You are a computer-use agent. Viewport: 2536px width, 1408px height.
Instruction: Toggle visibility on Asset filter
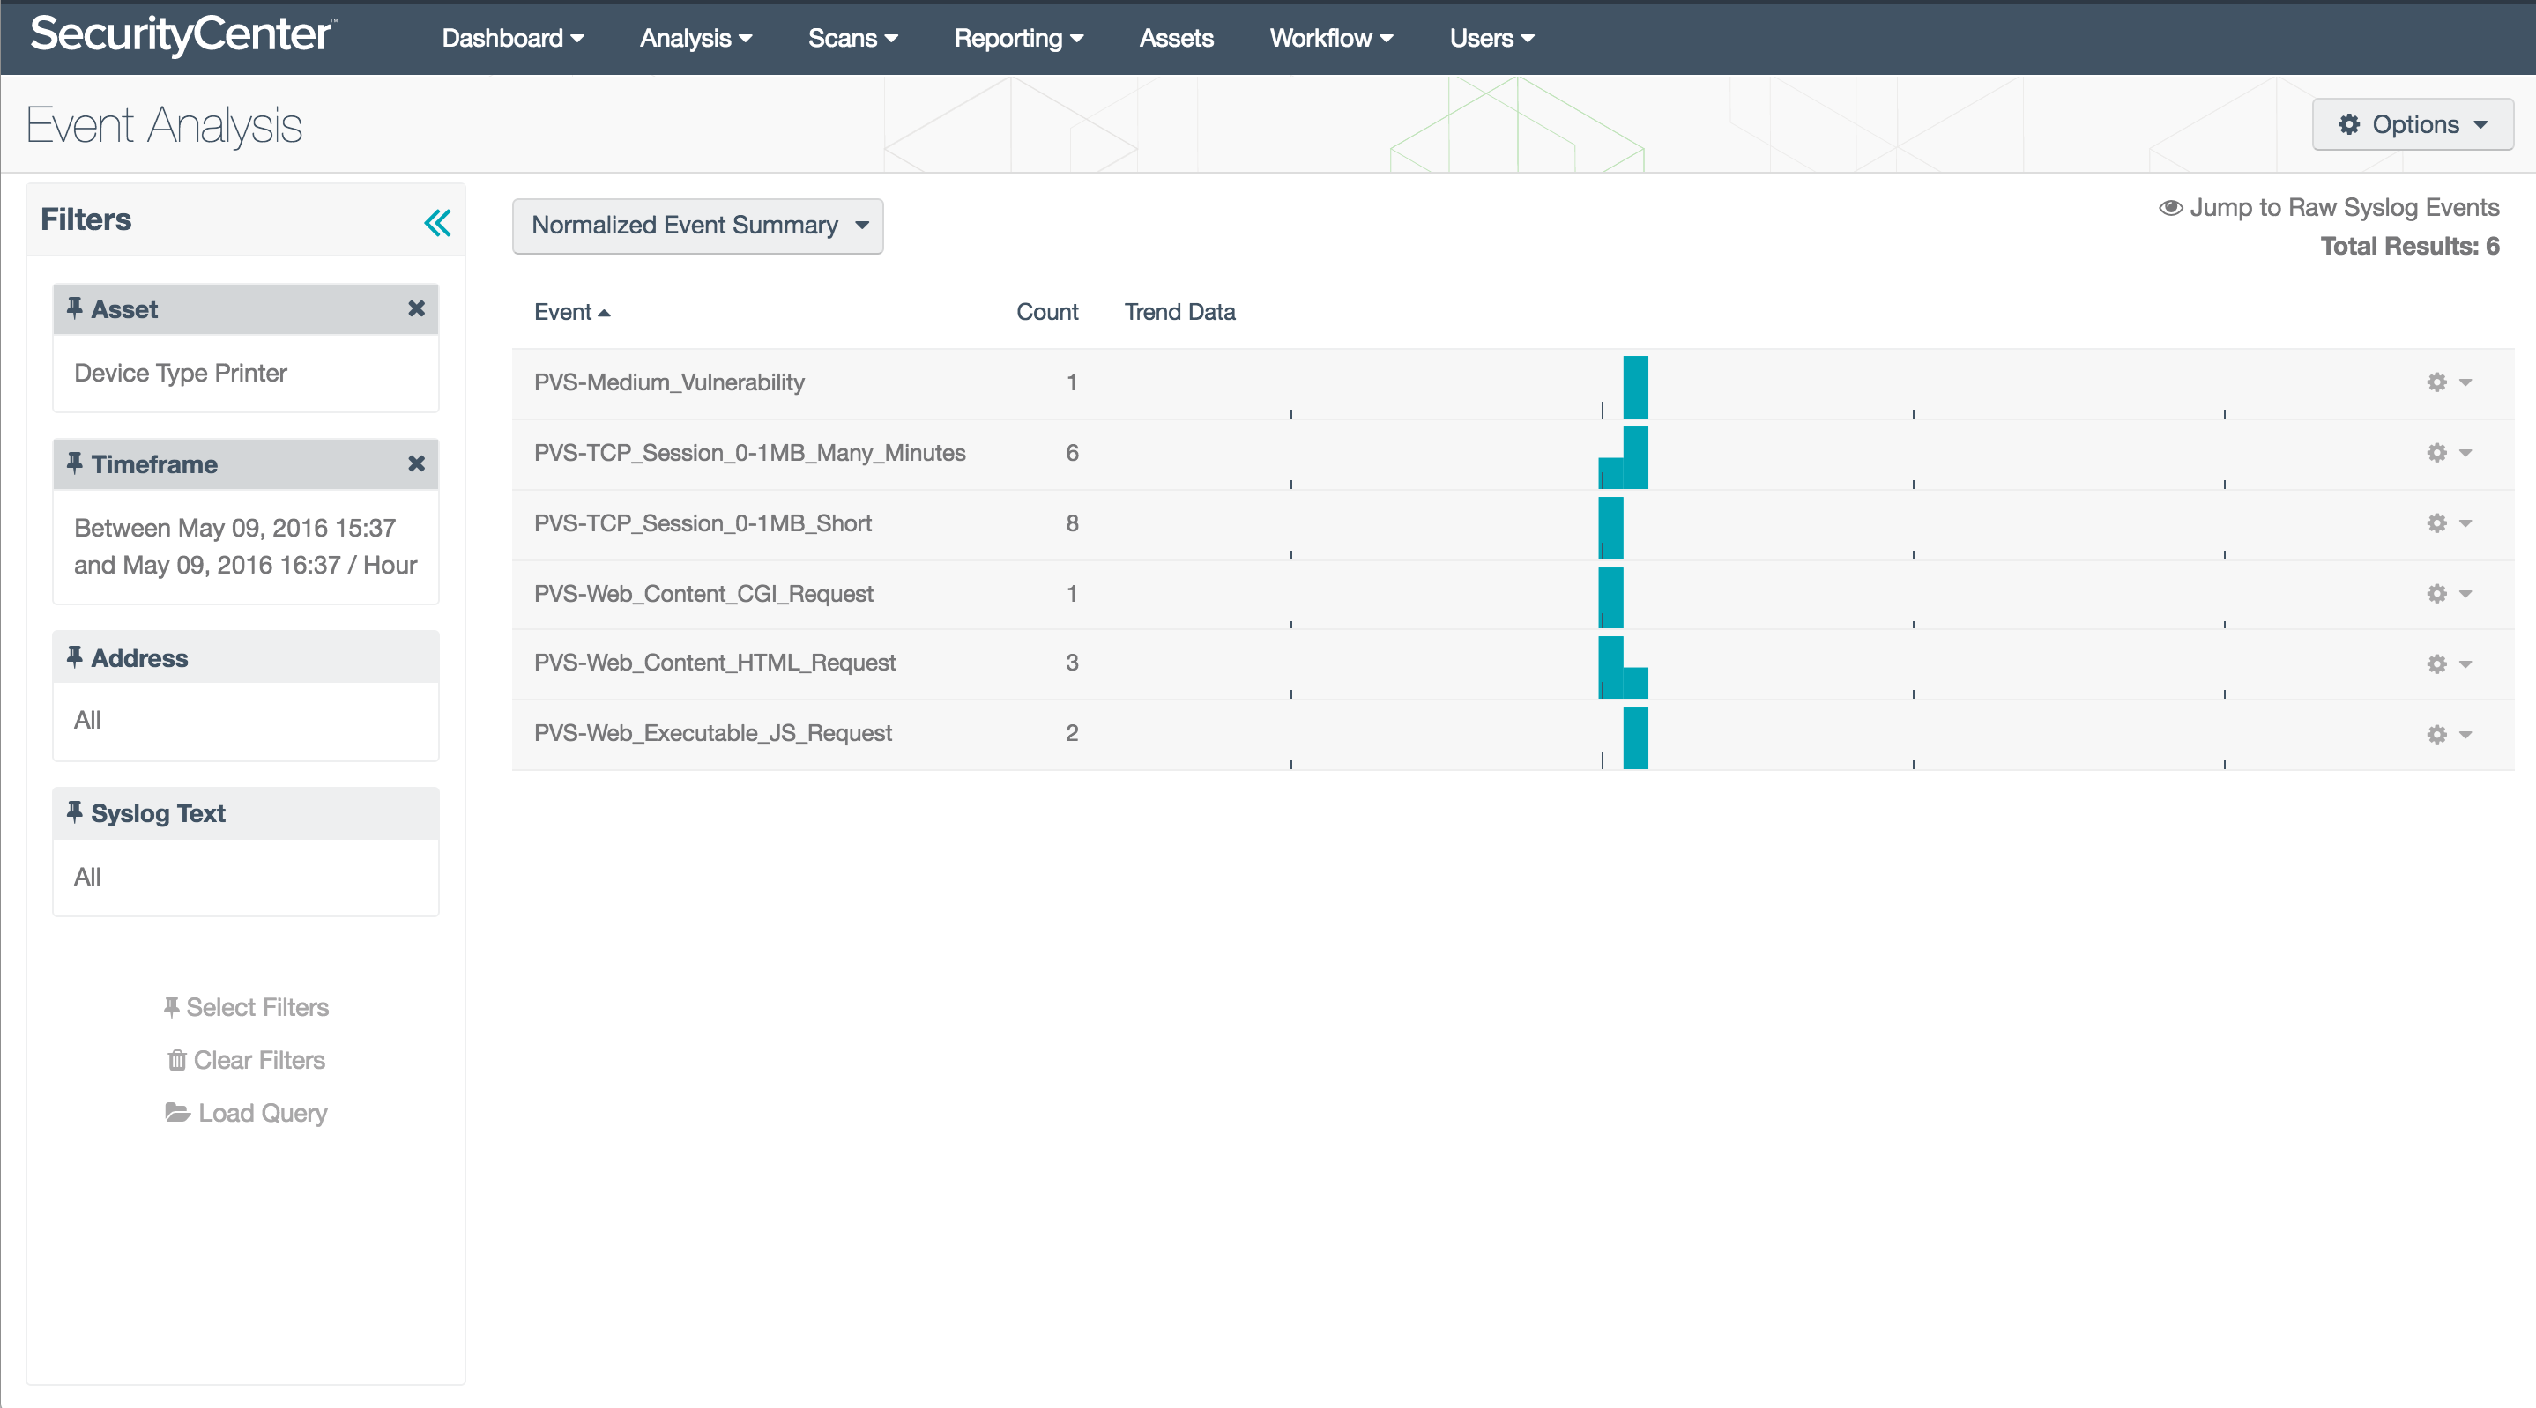(x=77, y=308)
